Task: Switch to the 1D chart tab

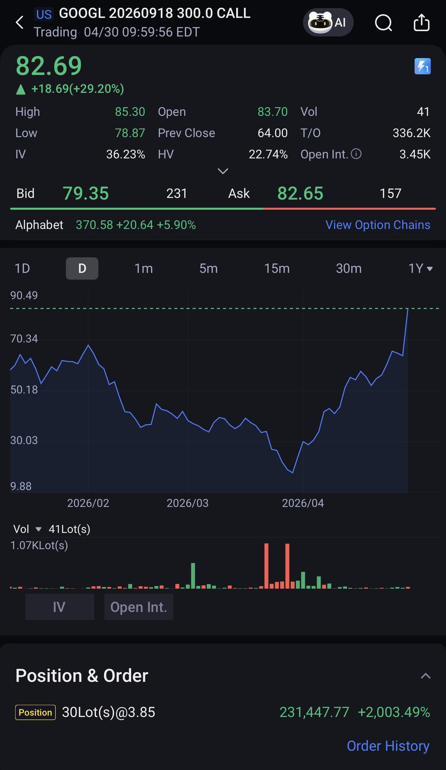Action: (x=22, y=268)
